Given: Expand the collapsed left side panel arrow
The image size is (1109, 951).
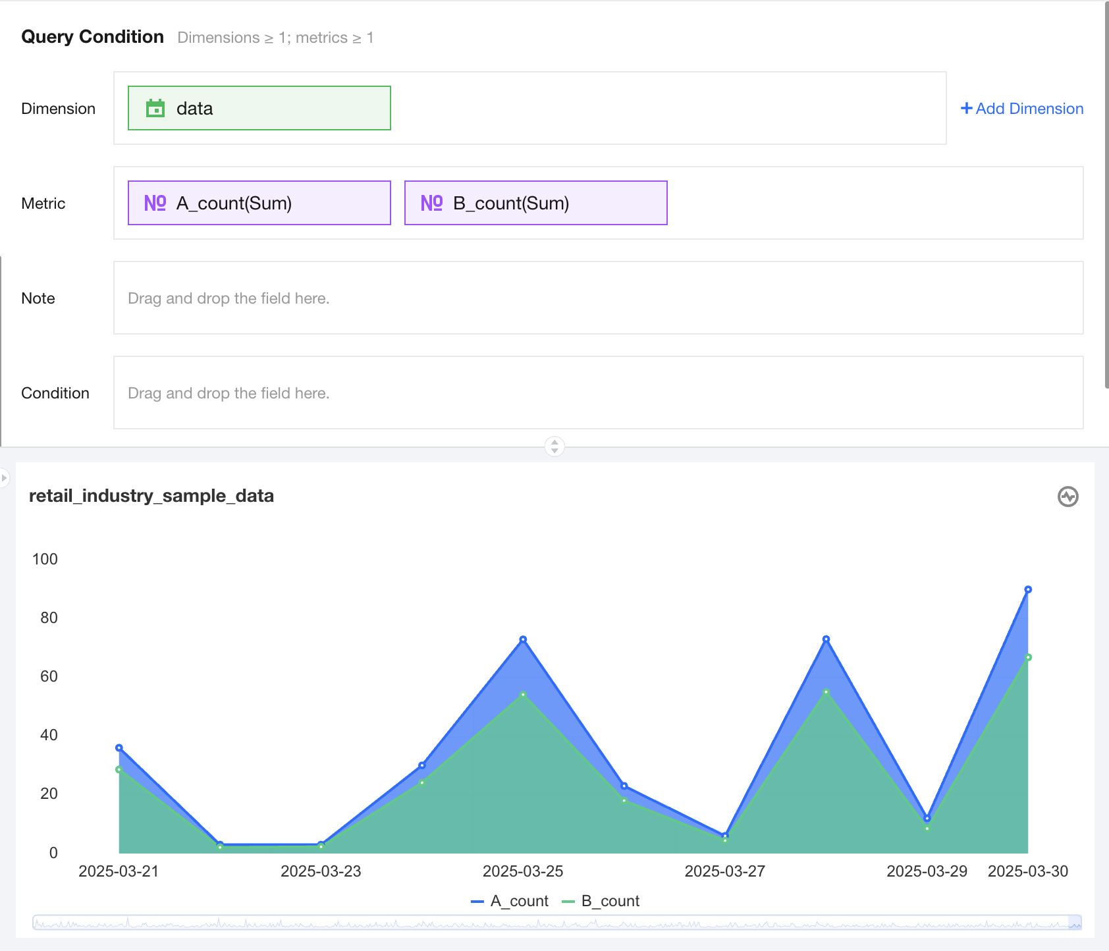Looking at the screenshot, I should (4, 477).
